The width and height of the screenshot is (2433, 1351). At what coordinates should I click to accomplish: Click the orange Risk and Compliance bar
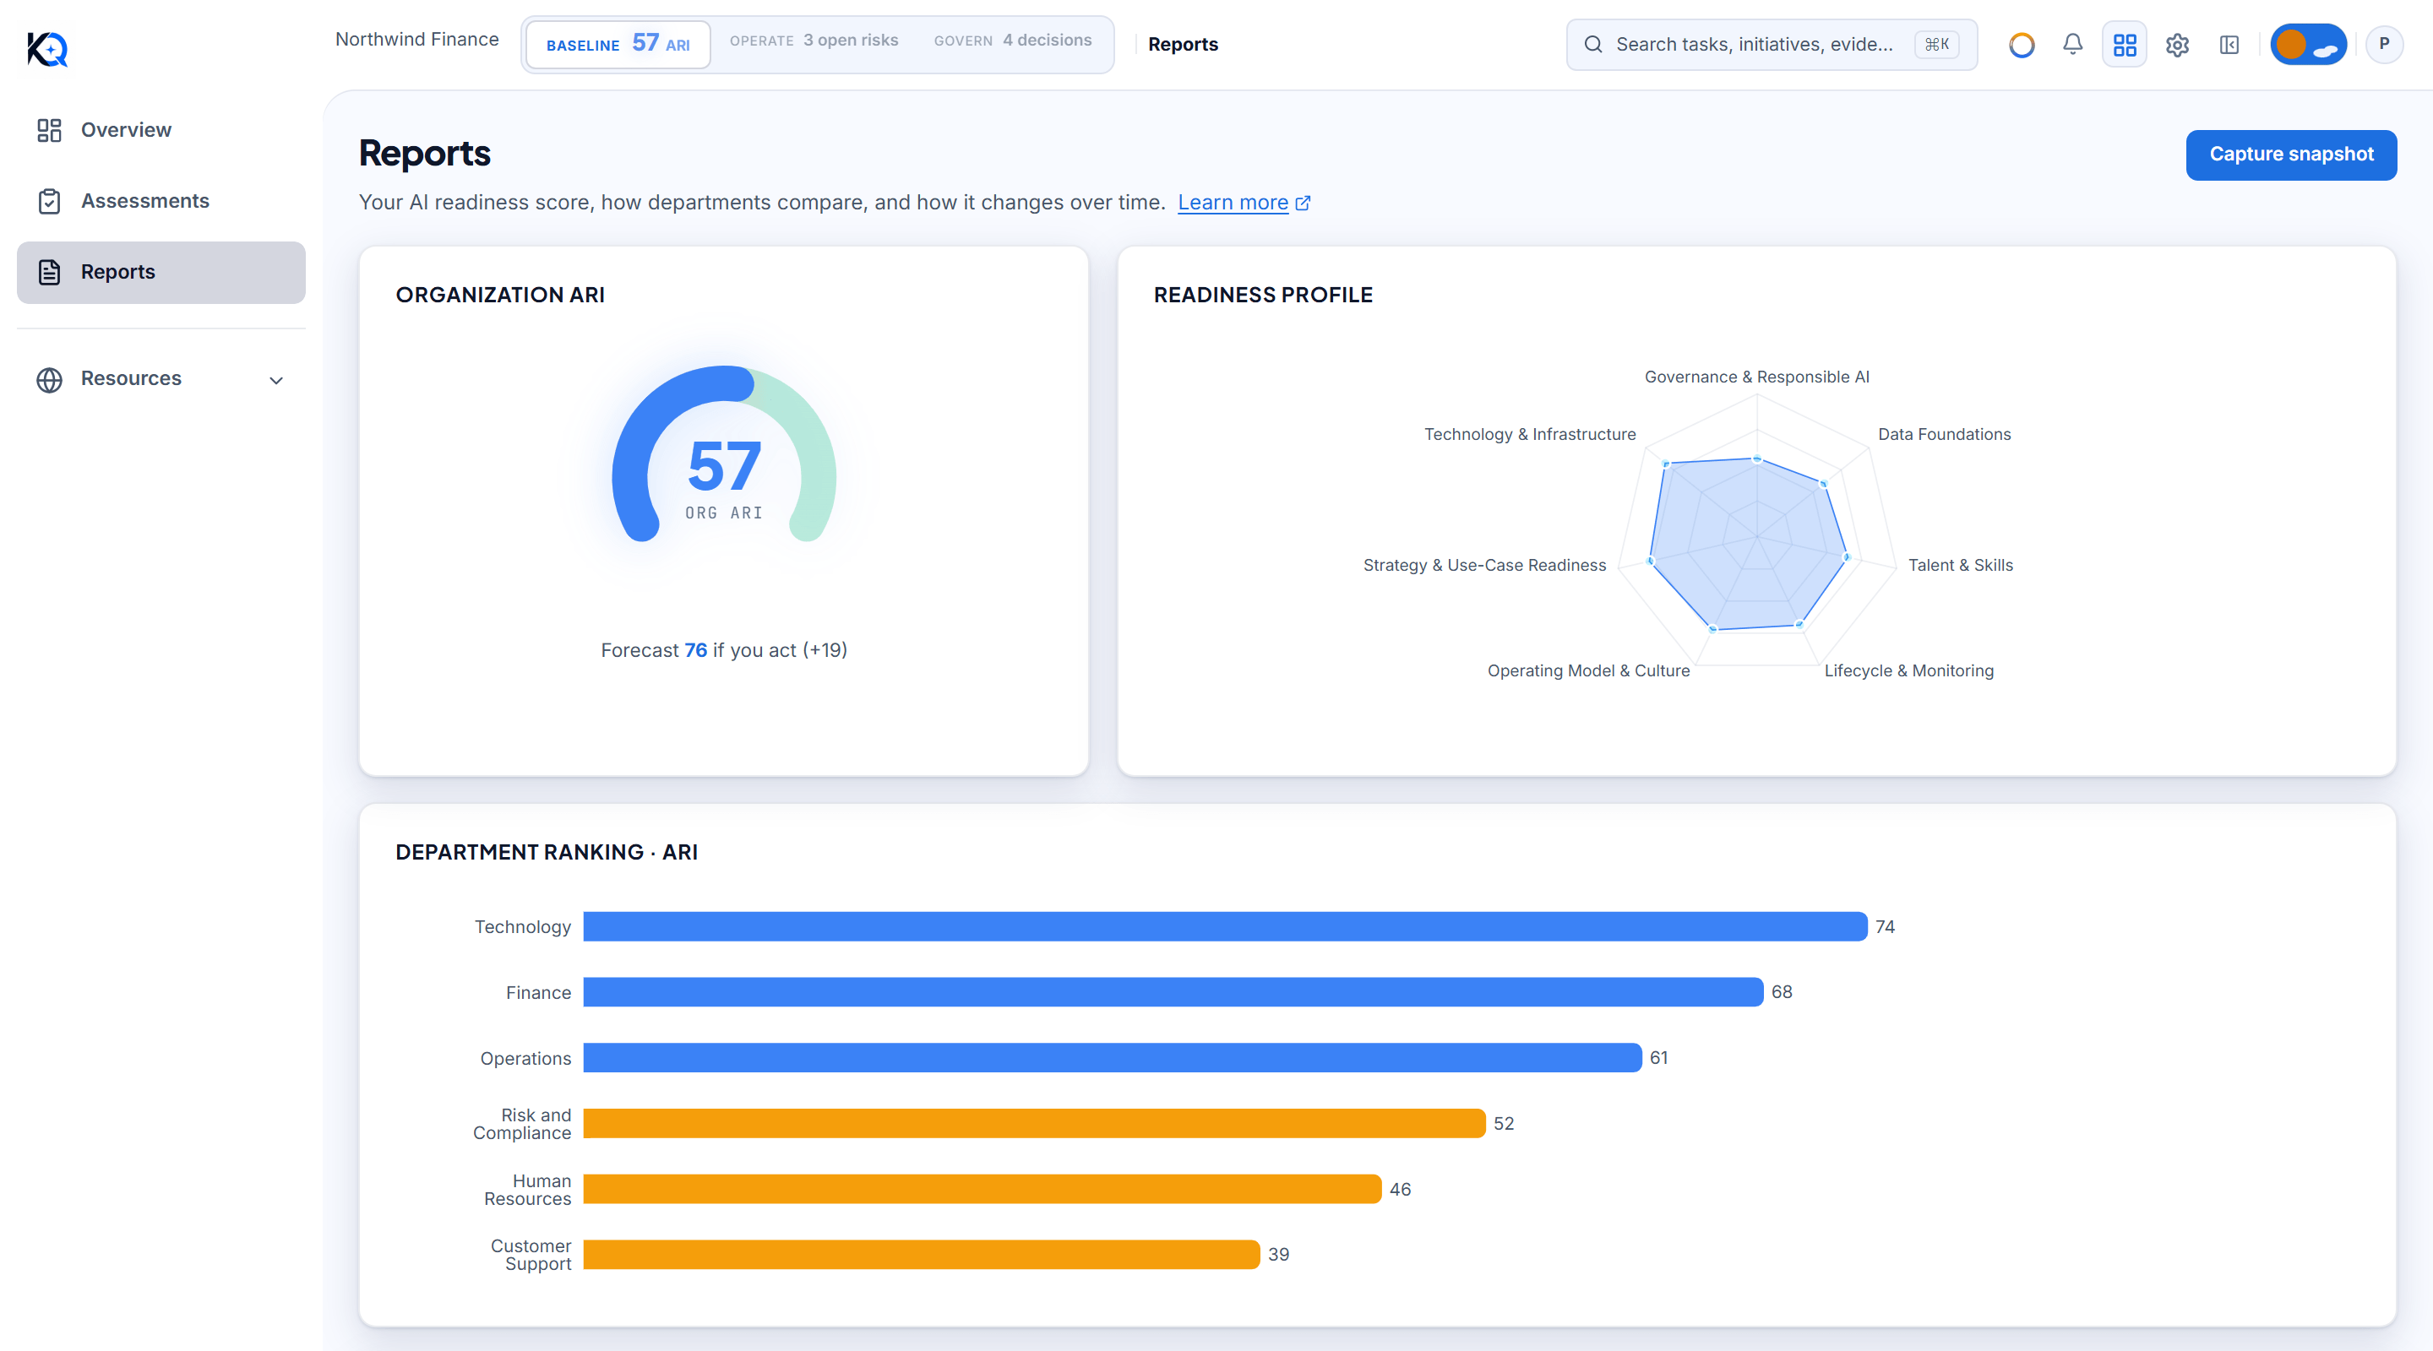[1033, 1124]
